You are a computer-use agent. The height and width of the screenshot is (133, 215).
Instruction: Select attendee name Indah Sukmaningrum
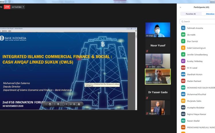click(x=196, y=48)
